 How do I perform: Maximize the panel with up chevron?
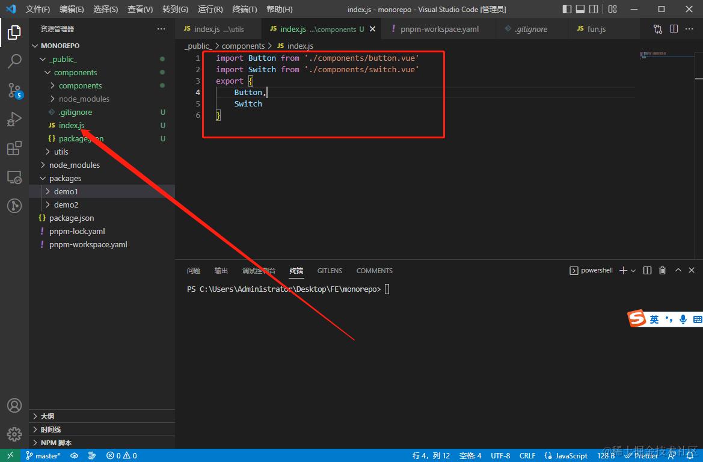coord(678,270)
